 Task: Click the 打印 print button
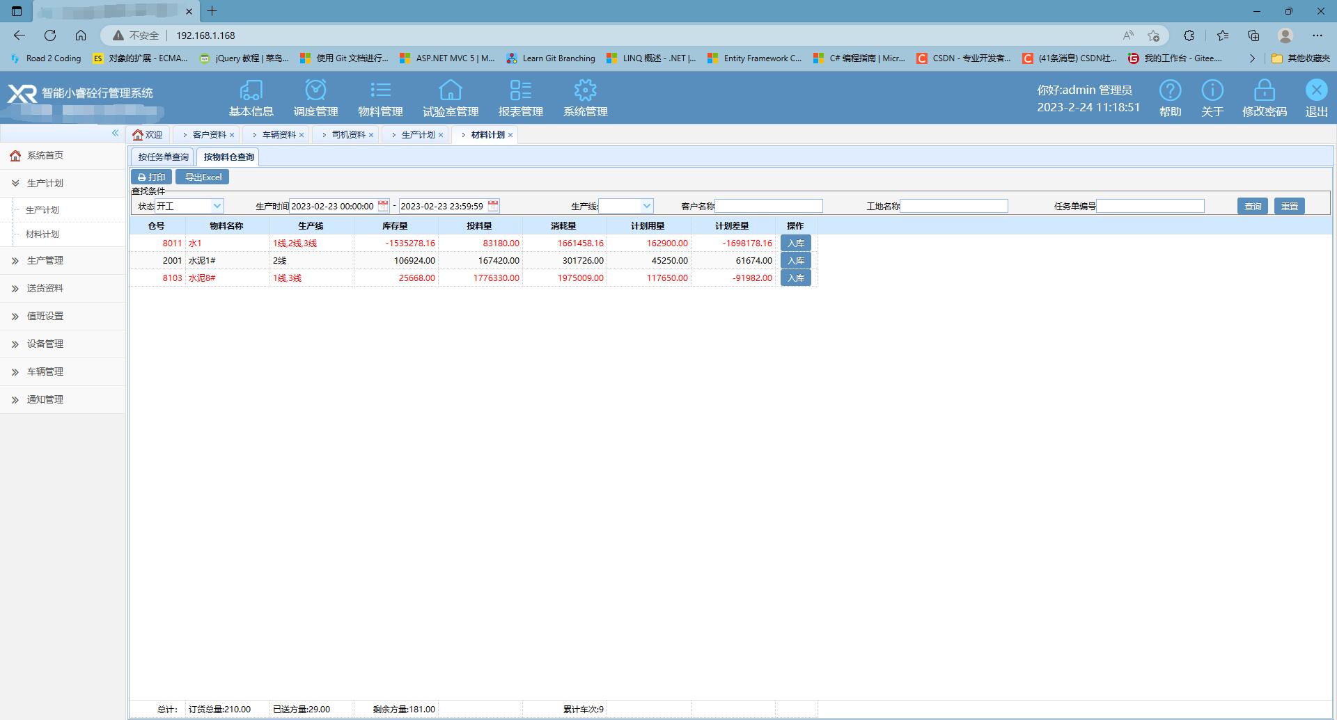151,177
